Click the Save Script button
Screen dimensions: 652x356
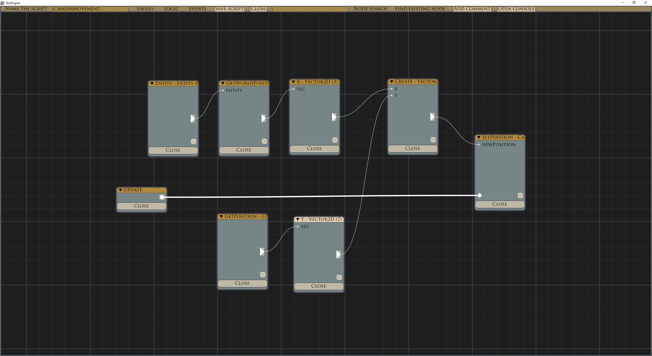(x=229, y=9)
